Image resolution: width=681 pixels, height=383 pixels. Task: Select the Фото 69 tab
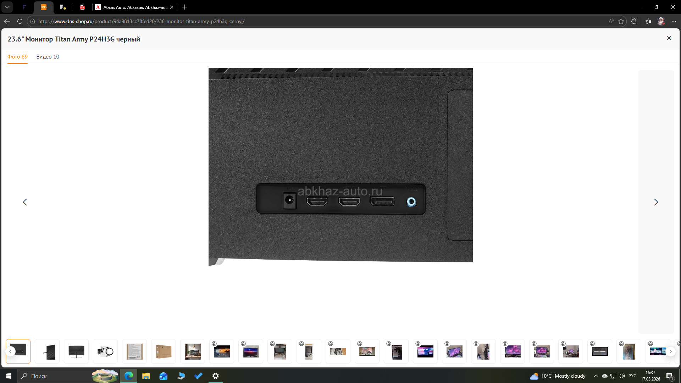tap(17, 57)
